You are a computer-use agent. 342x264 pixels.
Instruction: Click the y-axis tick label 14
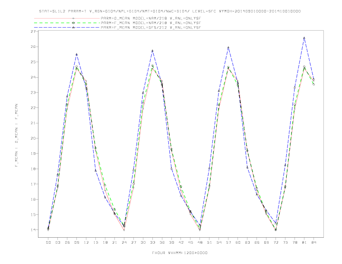click(x=33, y=230)
